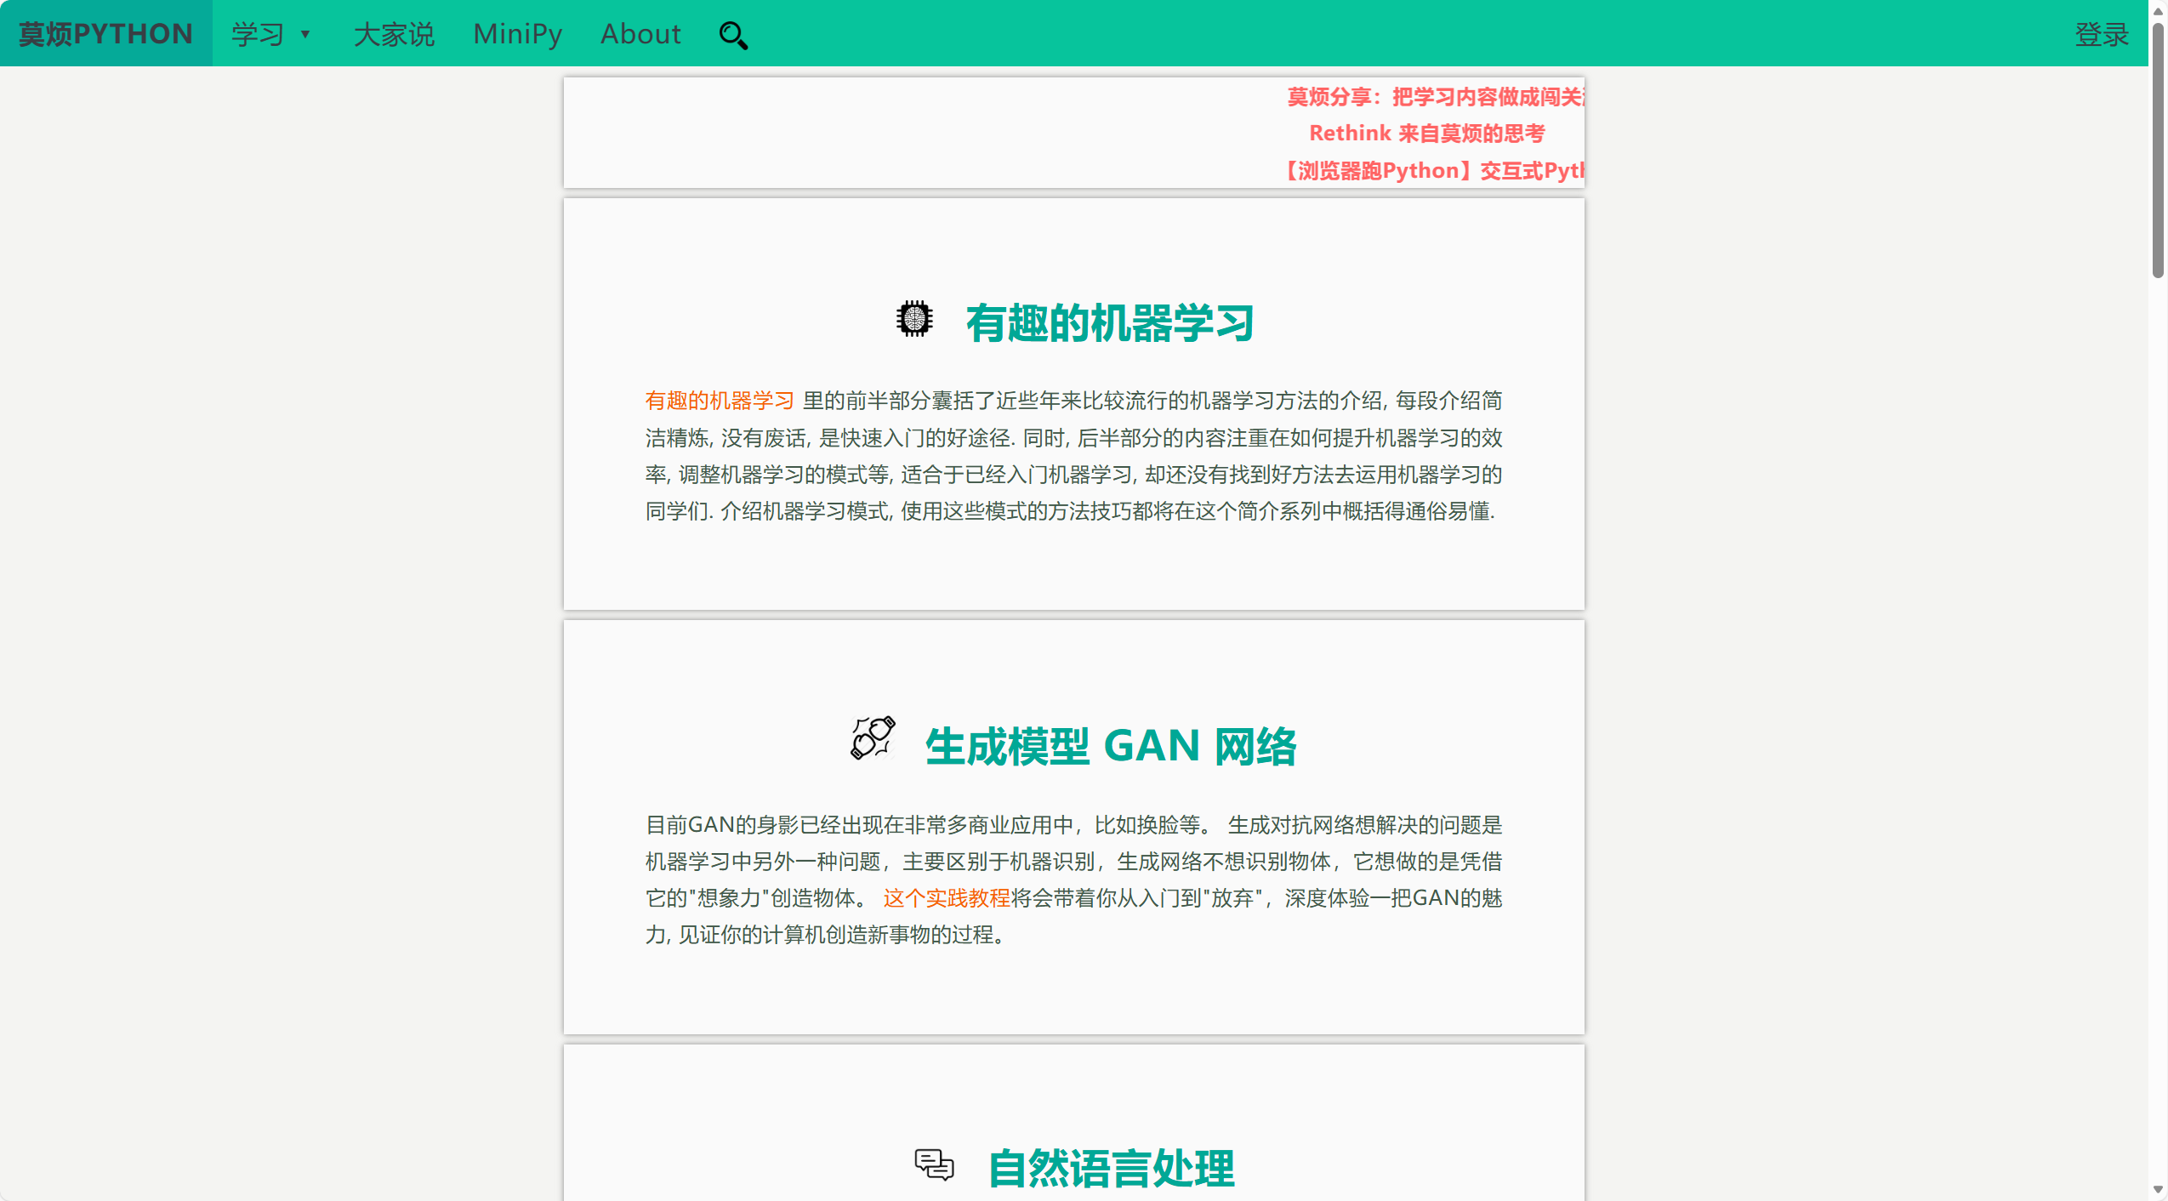Open the About page
This screenshot has width=2168, height=1201.
(640, 33)
